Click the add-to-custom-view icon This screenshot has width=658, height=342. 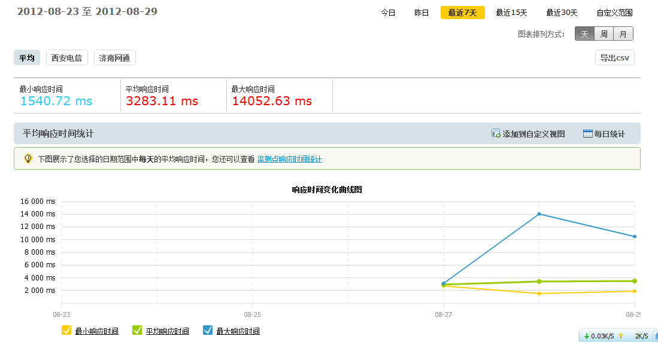[x=496, y=133]
